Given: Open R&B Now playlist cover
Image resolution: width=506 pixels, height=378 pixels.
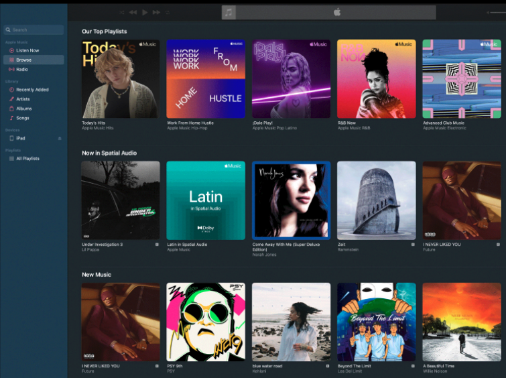Looking at the screenshot, I should (x=377, y=79).
